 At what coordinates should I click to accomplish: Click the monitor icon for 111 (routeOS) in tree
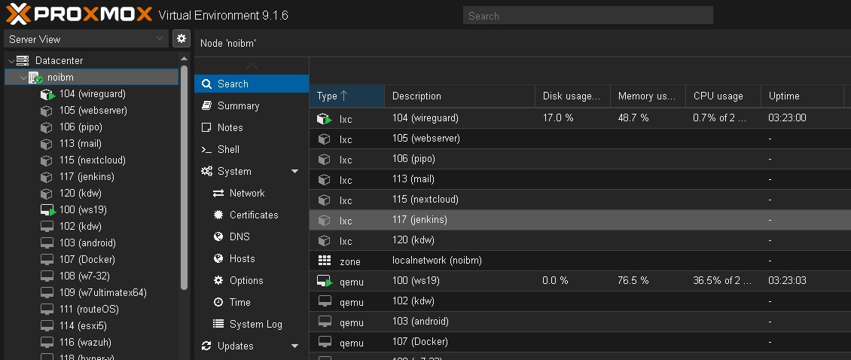tap(47, 310)
